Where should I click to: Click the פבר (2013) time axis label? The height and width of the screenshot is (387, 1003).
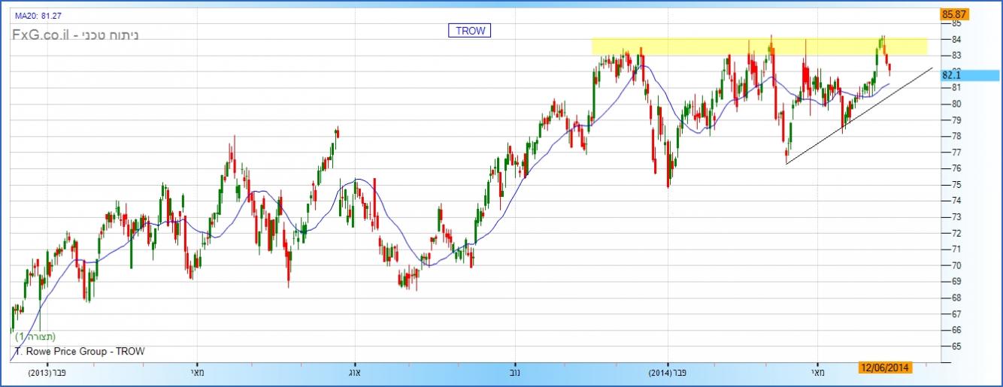[48, 372]
